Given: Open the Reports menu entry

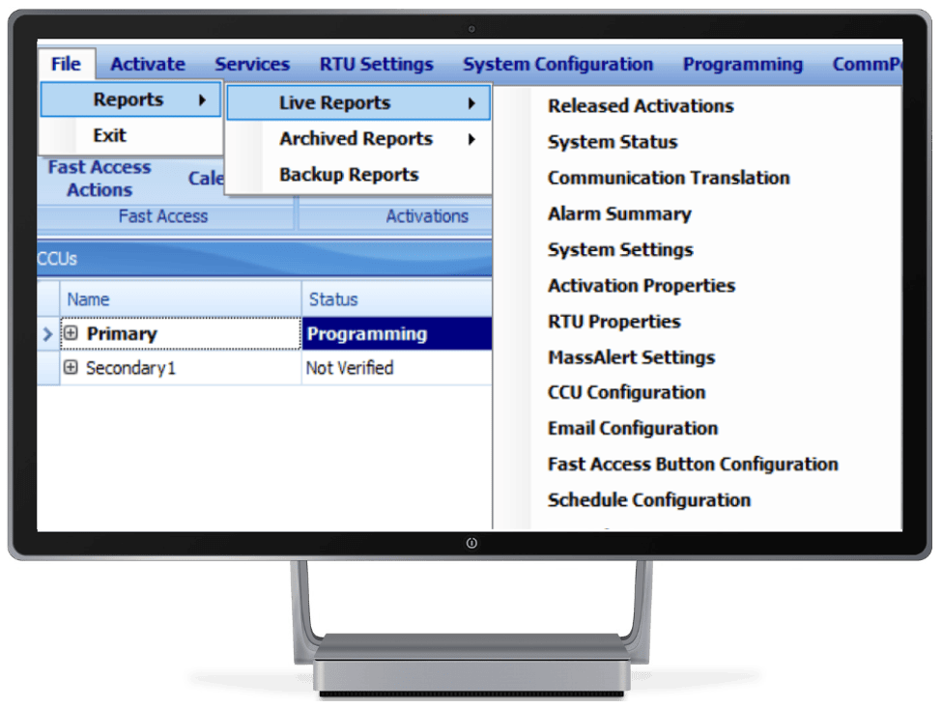Looking at the screenshot, I should [x=130, y=99].
